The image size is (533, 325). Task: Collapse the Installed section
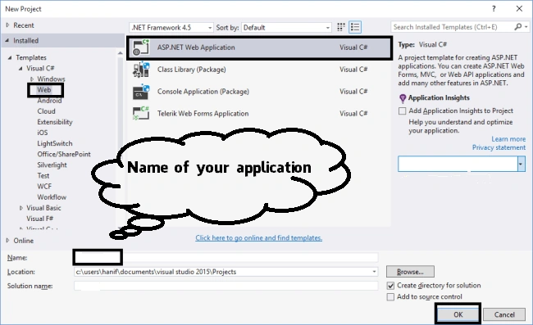(x=7, y=40)
